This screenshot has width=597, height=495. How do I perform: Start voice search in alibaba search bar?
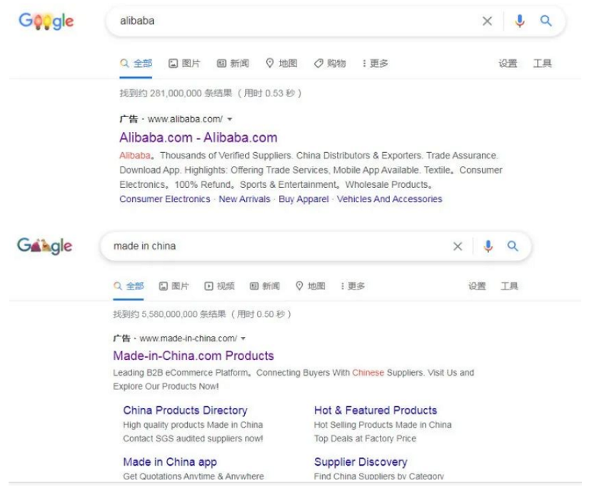(x=519, y=21)
